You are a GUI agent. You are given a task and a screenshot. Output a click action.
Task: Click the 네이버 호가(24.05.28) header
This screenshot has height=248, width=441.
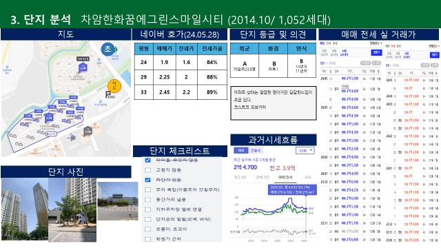179,34
